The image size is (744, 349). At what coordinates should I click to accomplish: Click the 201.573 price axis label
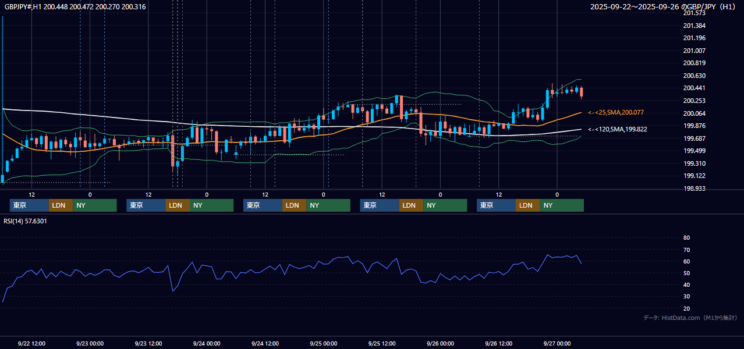(694, 13)
